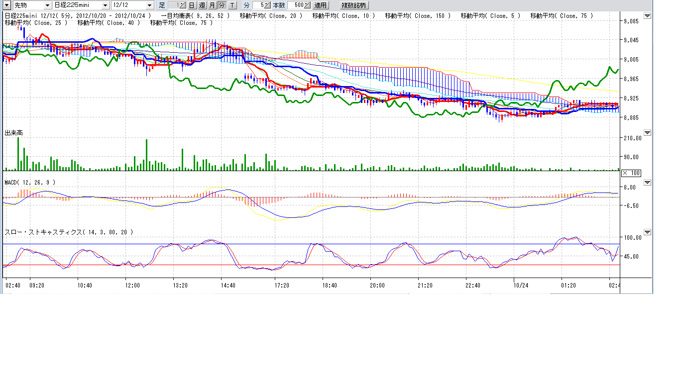Click the 適用 apply button
The height and width of the screenshot is (382, 680).
click(321, 5)
